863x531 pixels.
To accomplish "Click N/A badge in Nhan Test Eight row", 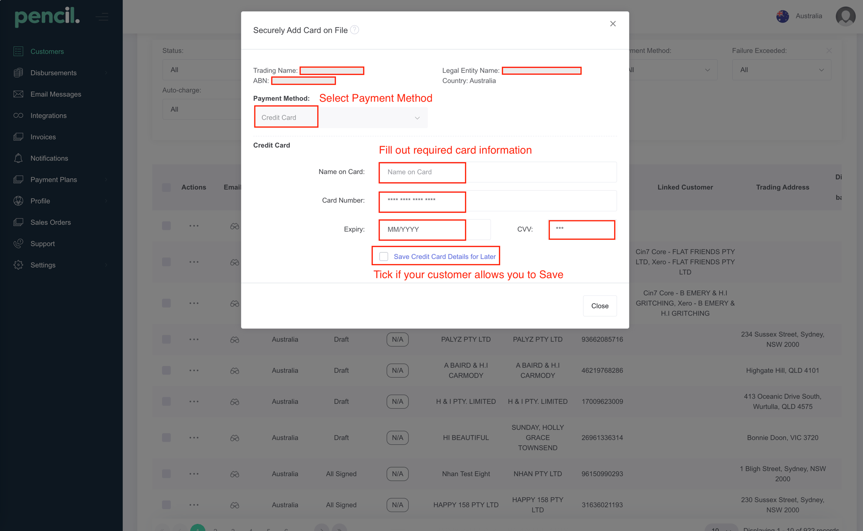I will (x=397, y=474).
